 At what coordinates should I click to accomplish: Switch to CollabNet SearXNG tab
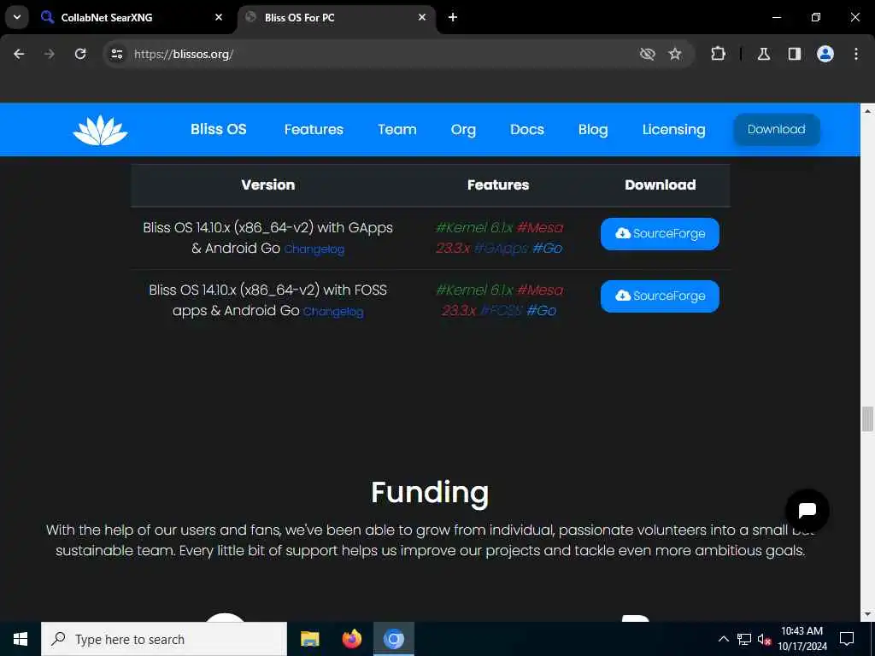pyautogui.click(x=131, y=17)
